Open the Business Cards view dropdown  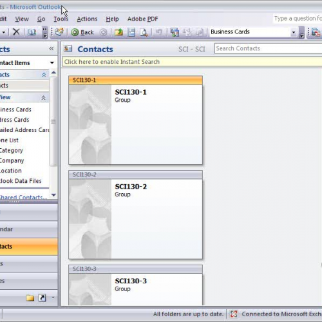pyautogui.click(x=294, y=32)
